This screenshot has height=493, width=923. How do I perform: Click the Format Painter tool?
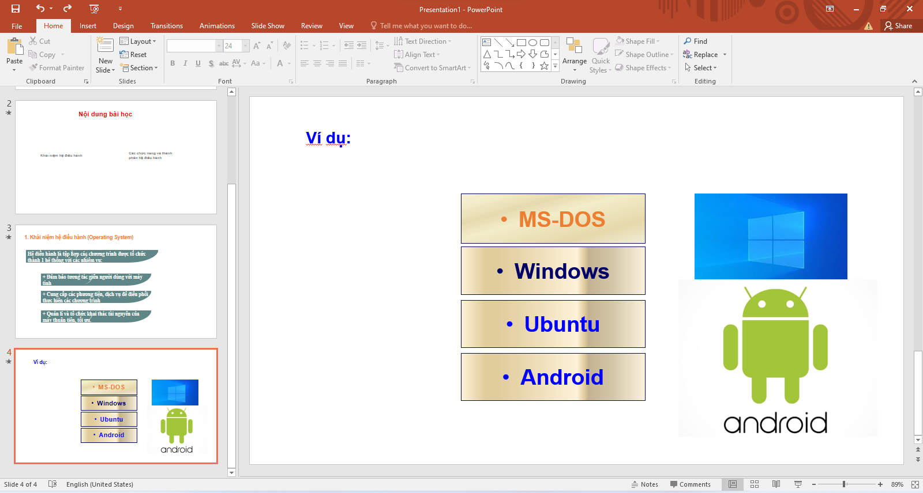point(57,68)
